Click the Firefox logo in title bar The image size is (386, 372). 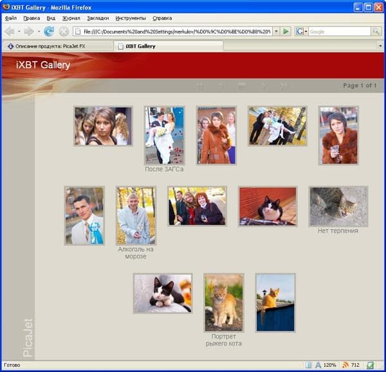6,7
